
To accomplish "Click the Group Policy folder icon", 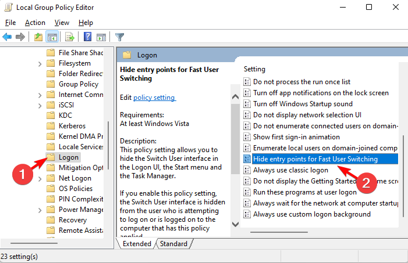I will pos(51,84).
